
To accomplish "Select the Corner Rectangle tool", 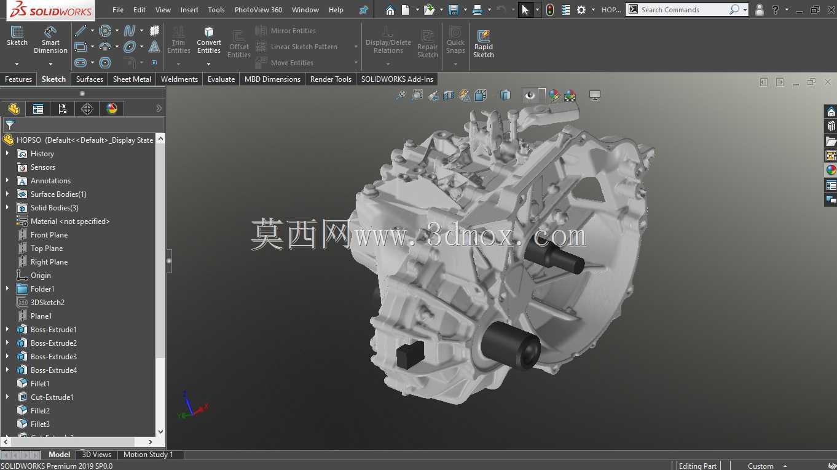I will click(81, 47).
